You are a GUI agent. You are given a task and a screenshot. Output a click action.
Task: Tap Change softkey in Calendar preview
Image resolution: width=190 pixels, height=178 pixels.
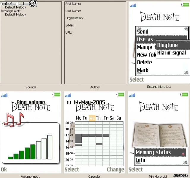[115, 170]
